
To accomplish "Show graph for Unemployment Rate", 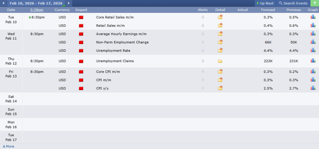I will click(x=313, y=50).
